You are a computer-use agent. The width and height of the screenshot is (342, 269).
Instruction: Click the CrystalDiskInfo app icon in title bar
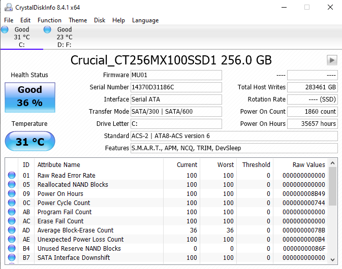[x=9, y=8]
